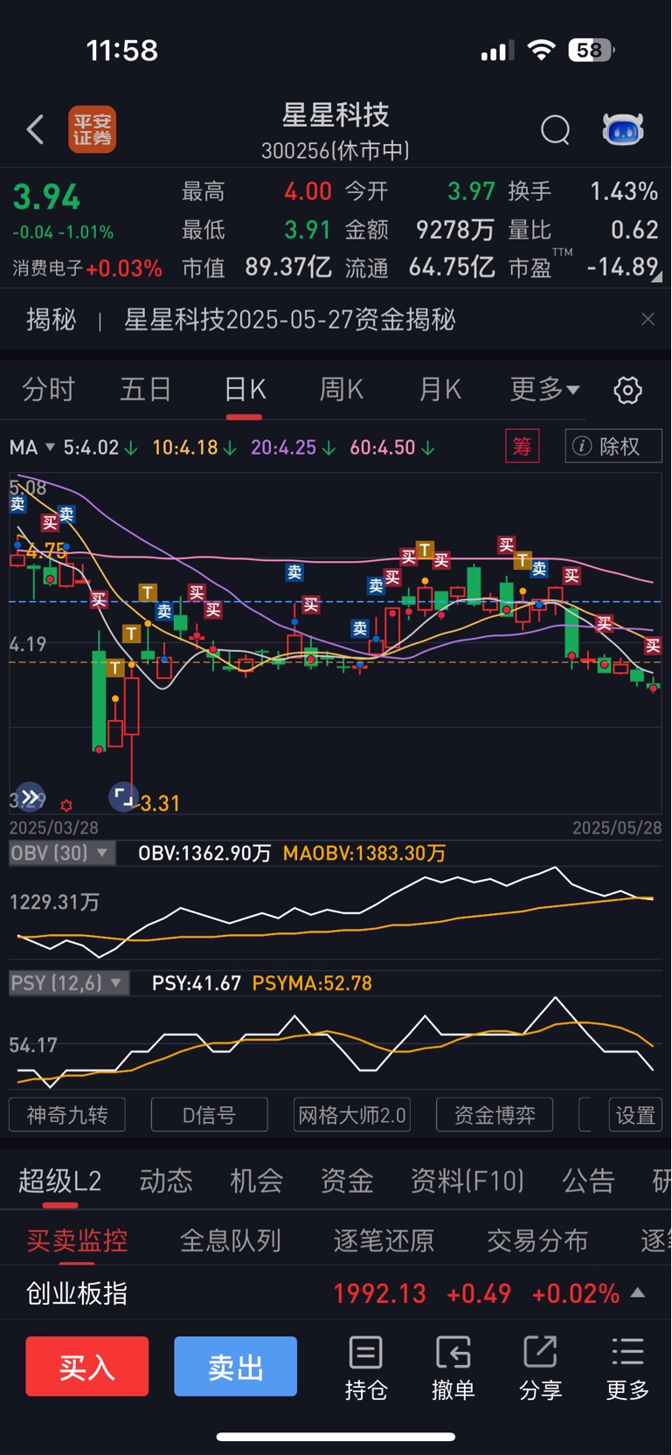
Task: Enable the 资金博弈 indicator
Action: point(495,1115)
